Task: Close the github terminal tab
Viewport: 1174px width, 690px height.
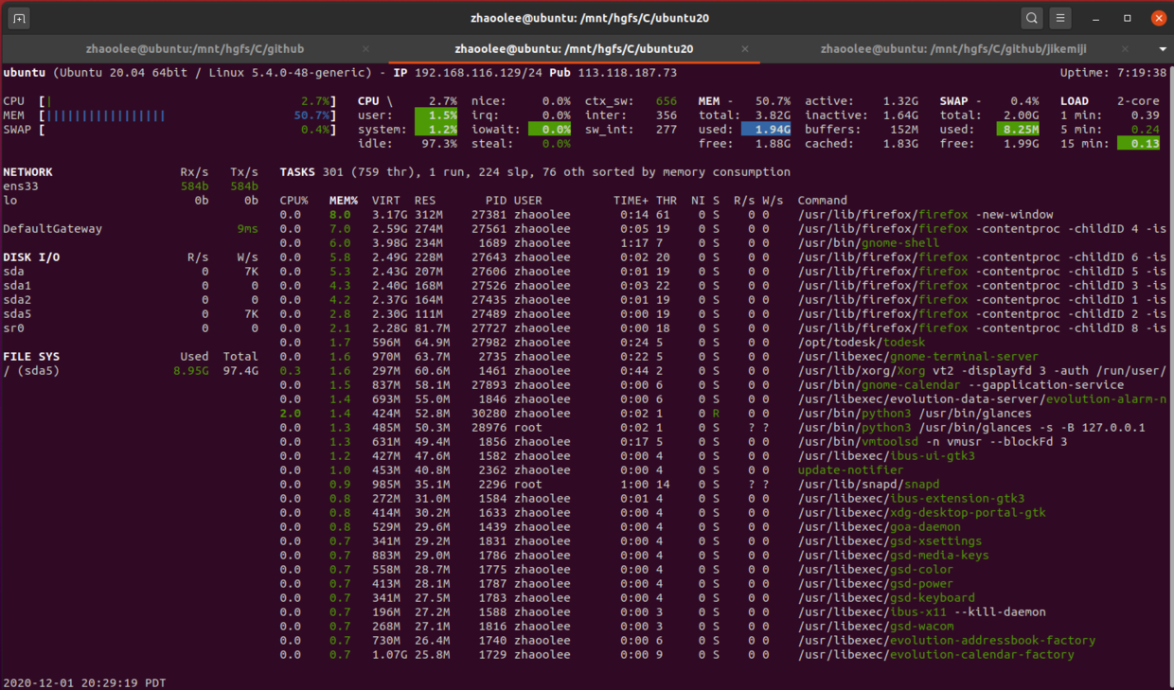Action: tap(365, 48)
